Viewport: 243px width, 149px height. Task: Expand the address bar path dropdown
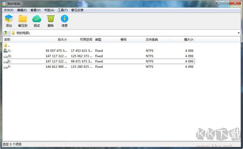tap(239, 33)
